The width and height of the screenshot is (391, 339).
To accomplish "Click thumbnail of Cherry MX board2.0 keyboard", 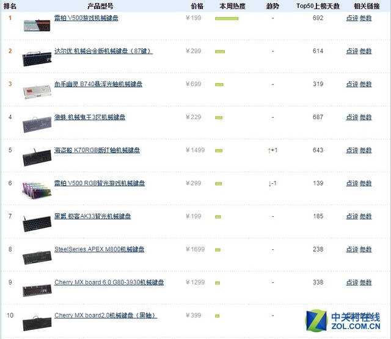I will pyautogui.click(x=37, y=324).
